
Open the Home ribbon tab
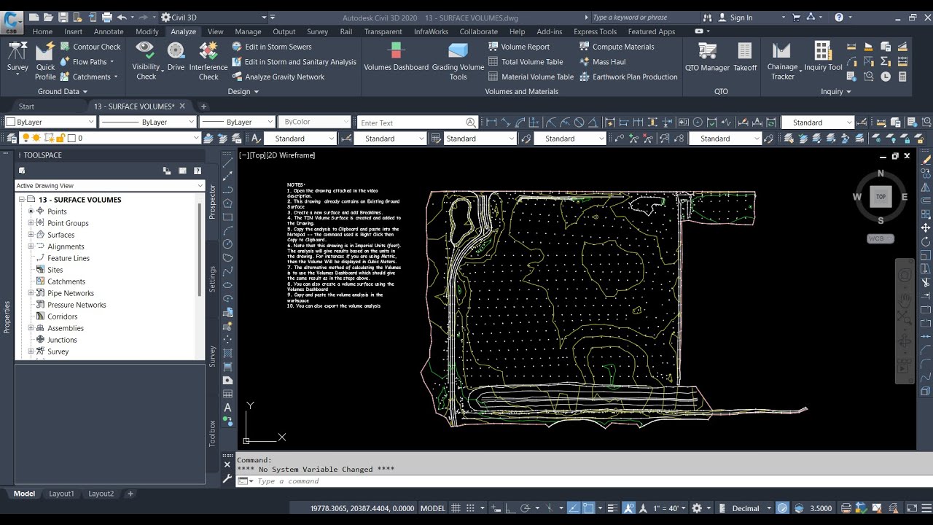pyautogui.click(x=42, y=31)
